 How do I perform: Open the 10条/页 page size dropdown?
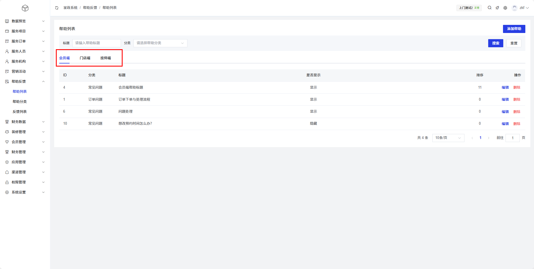click(x=448, y=138)
